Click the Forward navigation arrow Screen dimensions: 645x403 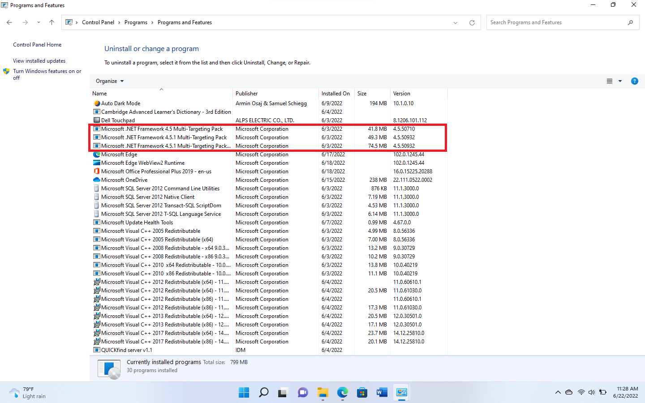(25, 22)
